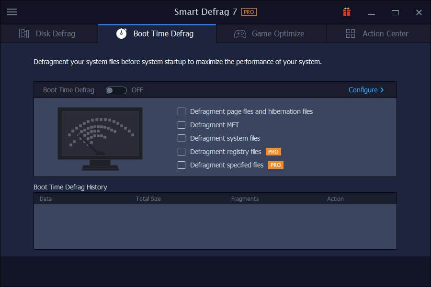This screenshot has height=287, width=431.
Task: Open the hamburger menu
Action: click(x=12, y=12)
